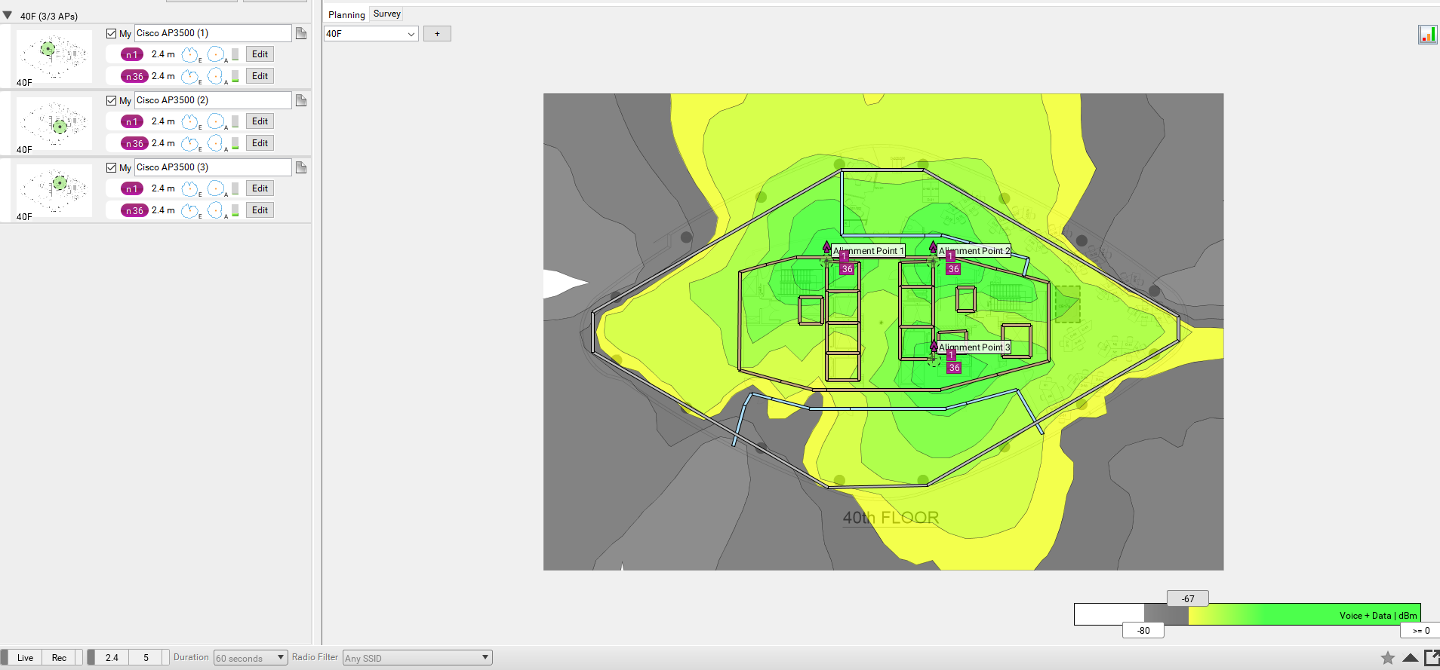The image size is (1440, 670).
Task: Click the Cisco AP3500 (2) name field
Action: pos(213,100)
